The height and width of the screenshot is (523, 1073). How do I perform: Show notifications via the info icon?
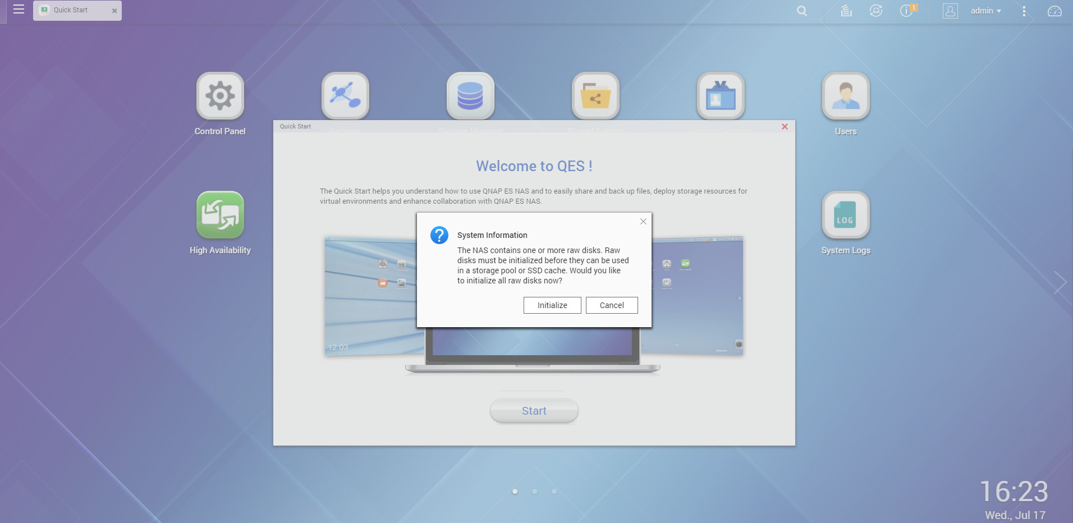(x=906, y=11)
